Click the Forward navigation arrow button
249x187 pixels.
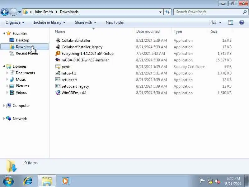[x=13, y=12]
